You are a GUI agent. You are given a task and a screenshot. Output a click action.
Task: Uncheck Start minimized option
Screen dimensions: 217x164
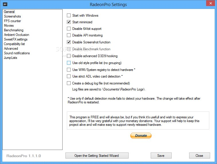pyautogui.click(x=69, y=22)
